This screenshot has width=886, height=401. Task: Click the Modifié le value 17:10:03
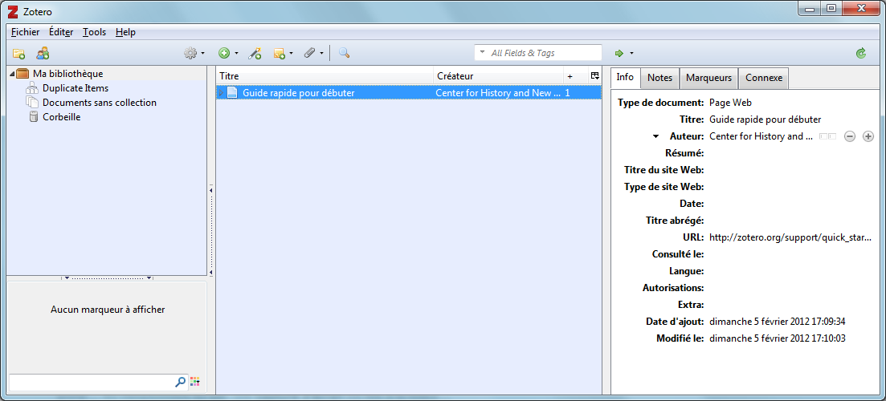(777, 338)
